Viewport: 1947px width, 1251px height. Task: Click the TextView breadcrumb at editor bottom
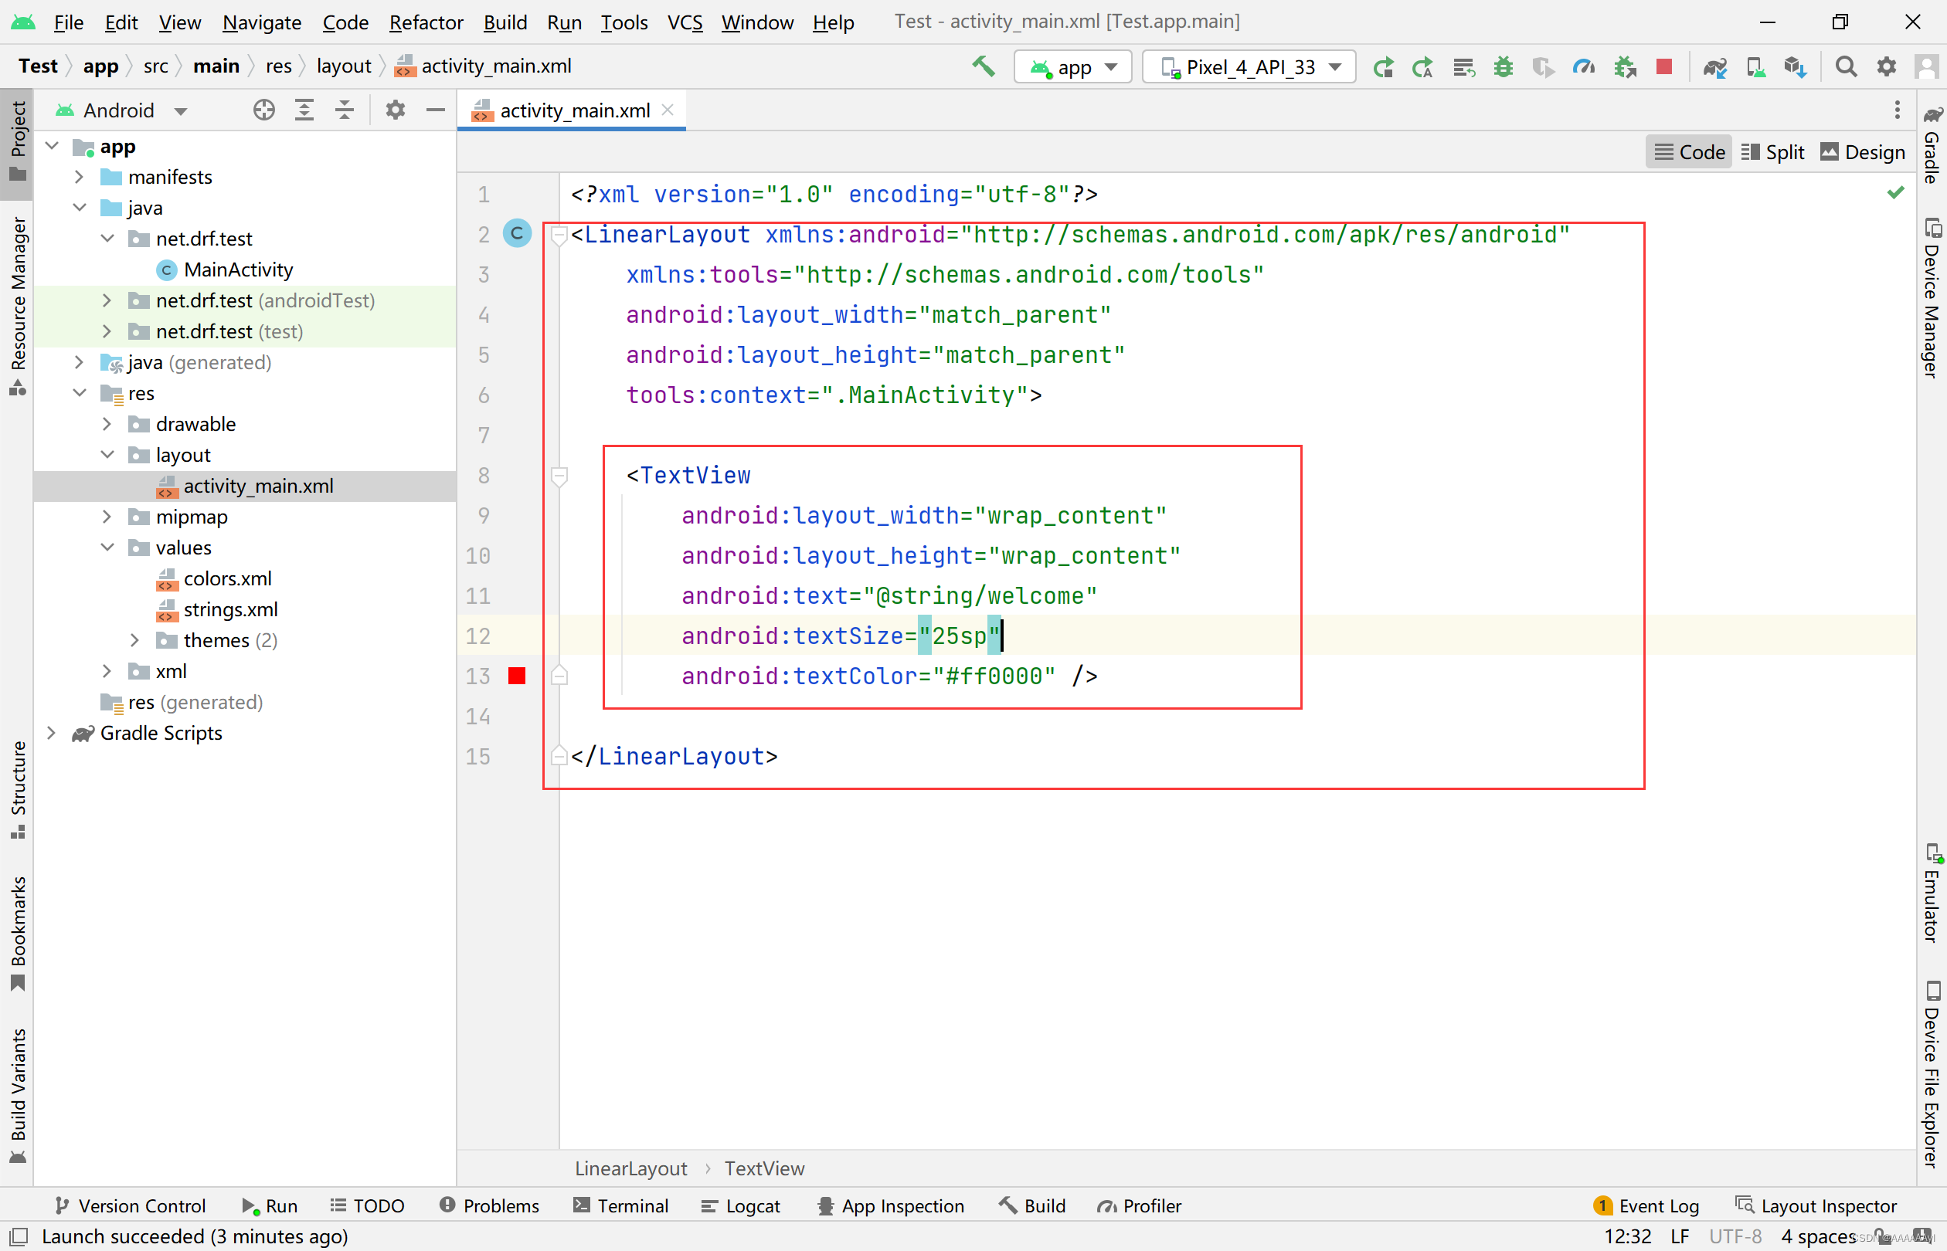click(764, 1168)
